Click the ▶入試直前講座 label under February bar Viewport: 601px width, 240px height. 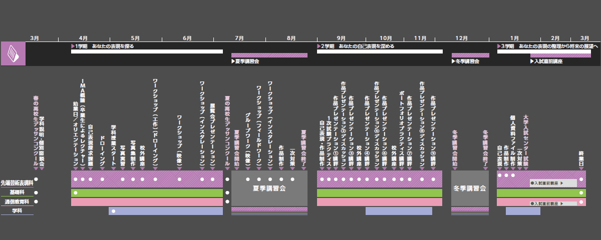click(546, 61)
